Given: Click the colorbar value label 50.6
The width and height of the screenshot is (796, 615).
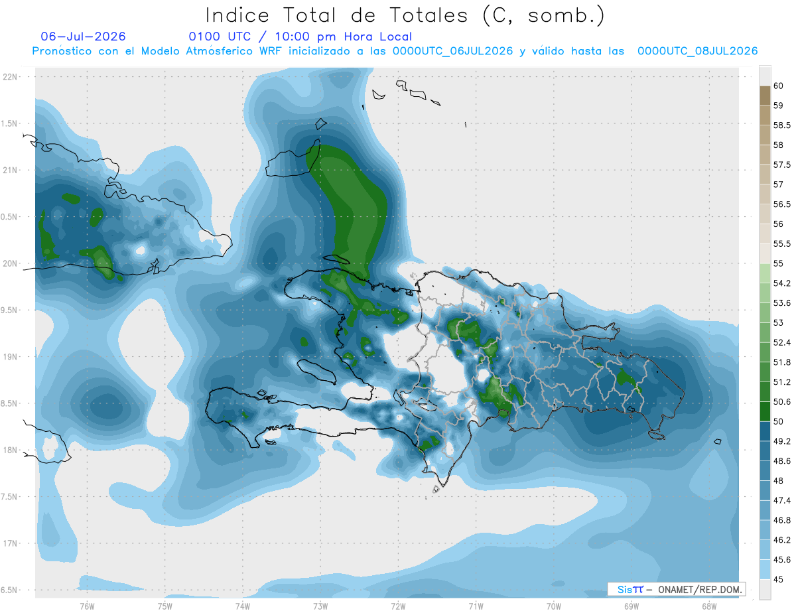Looking at the screenshot, I should click(782, 402).
